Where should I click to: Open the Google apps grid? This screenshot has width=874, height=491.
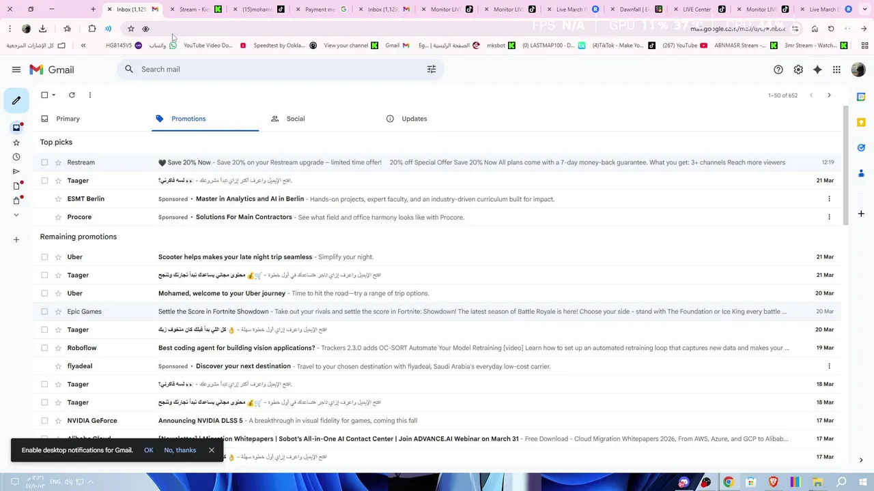coord(836,70)
